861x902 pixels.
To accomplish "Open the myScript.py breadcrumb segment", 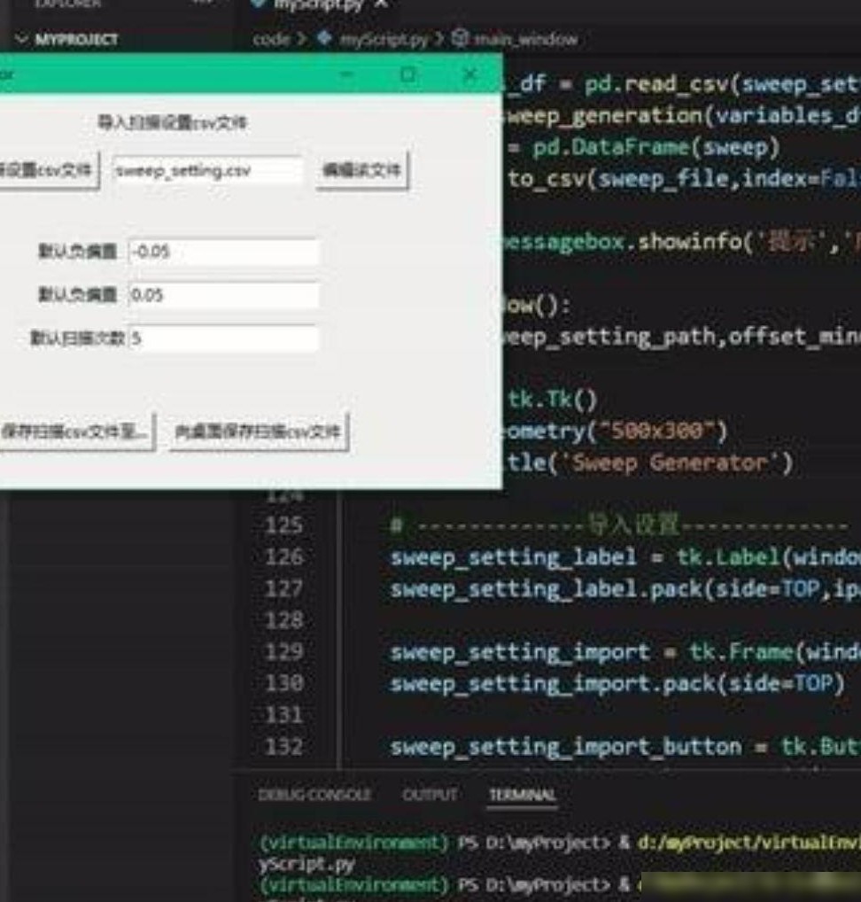I will coord(384,40).
